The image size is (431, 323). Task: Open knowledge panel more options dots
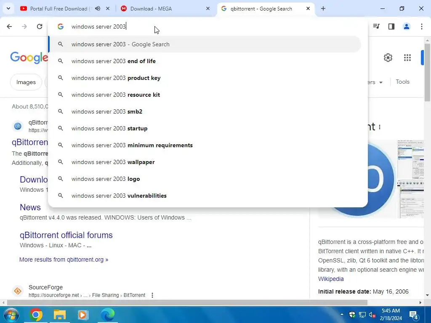[x=380, y=127]
